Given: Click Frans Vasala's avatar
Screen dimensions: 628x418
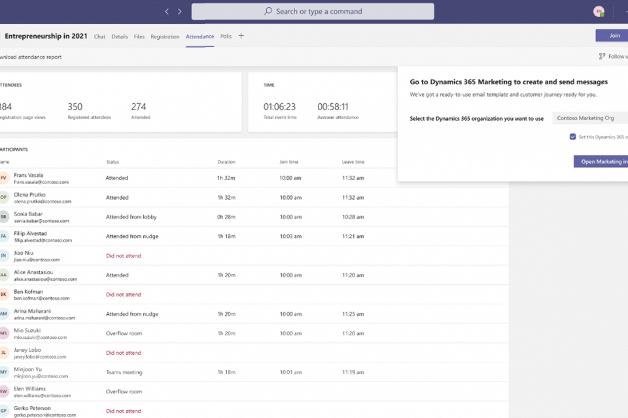Looking at the screenshot, I should point(3,178).
